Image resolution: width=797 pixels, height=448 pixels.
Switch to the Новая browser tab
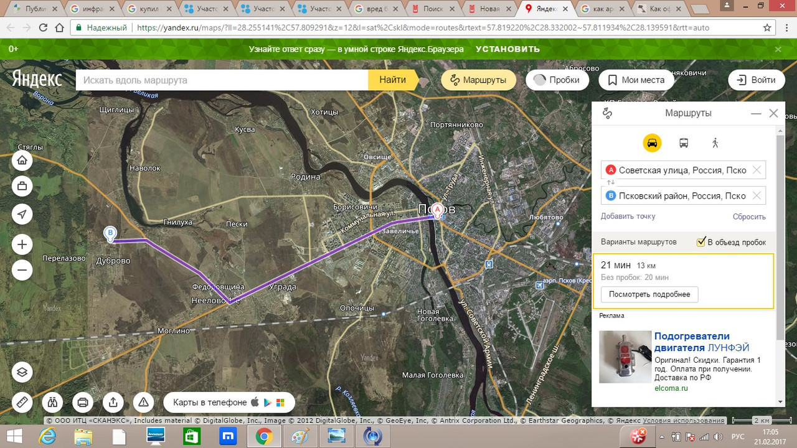(490, 9)
